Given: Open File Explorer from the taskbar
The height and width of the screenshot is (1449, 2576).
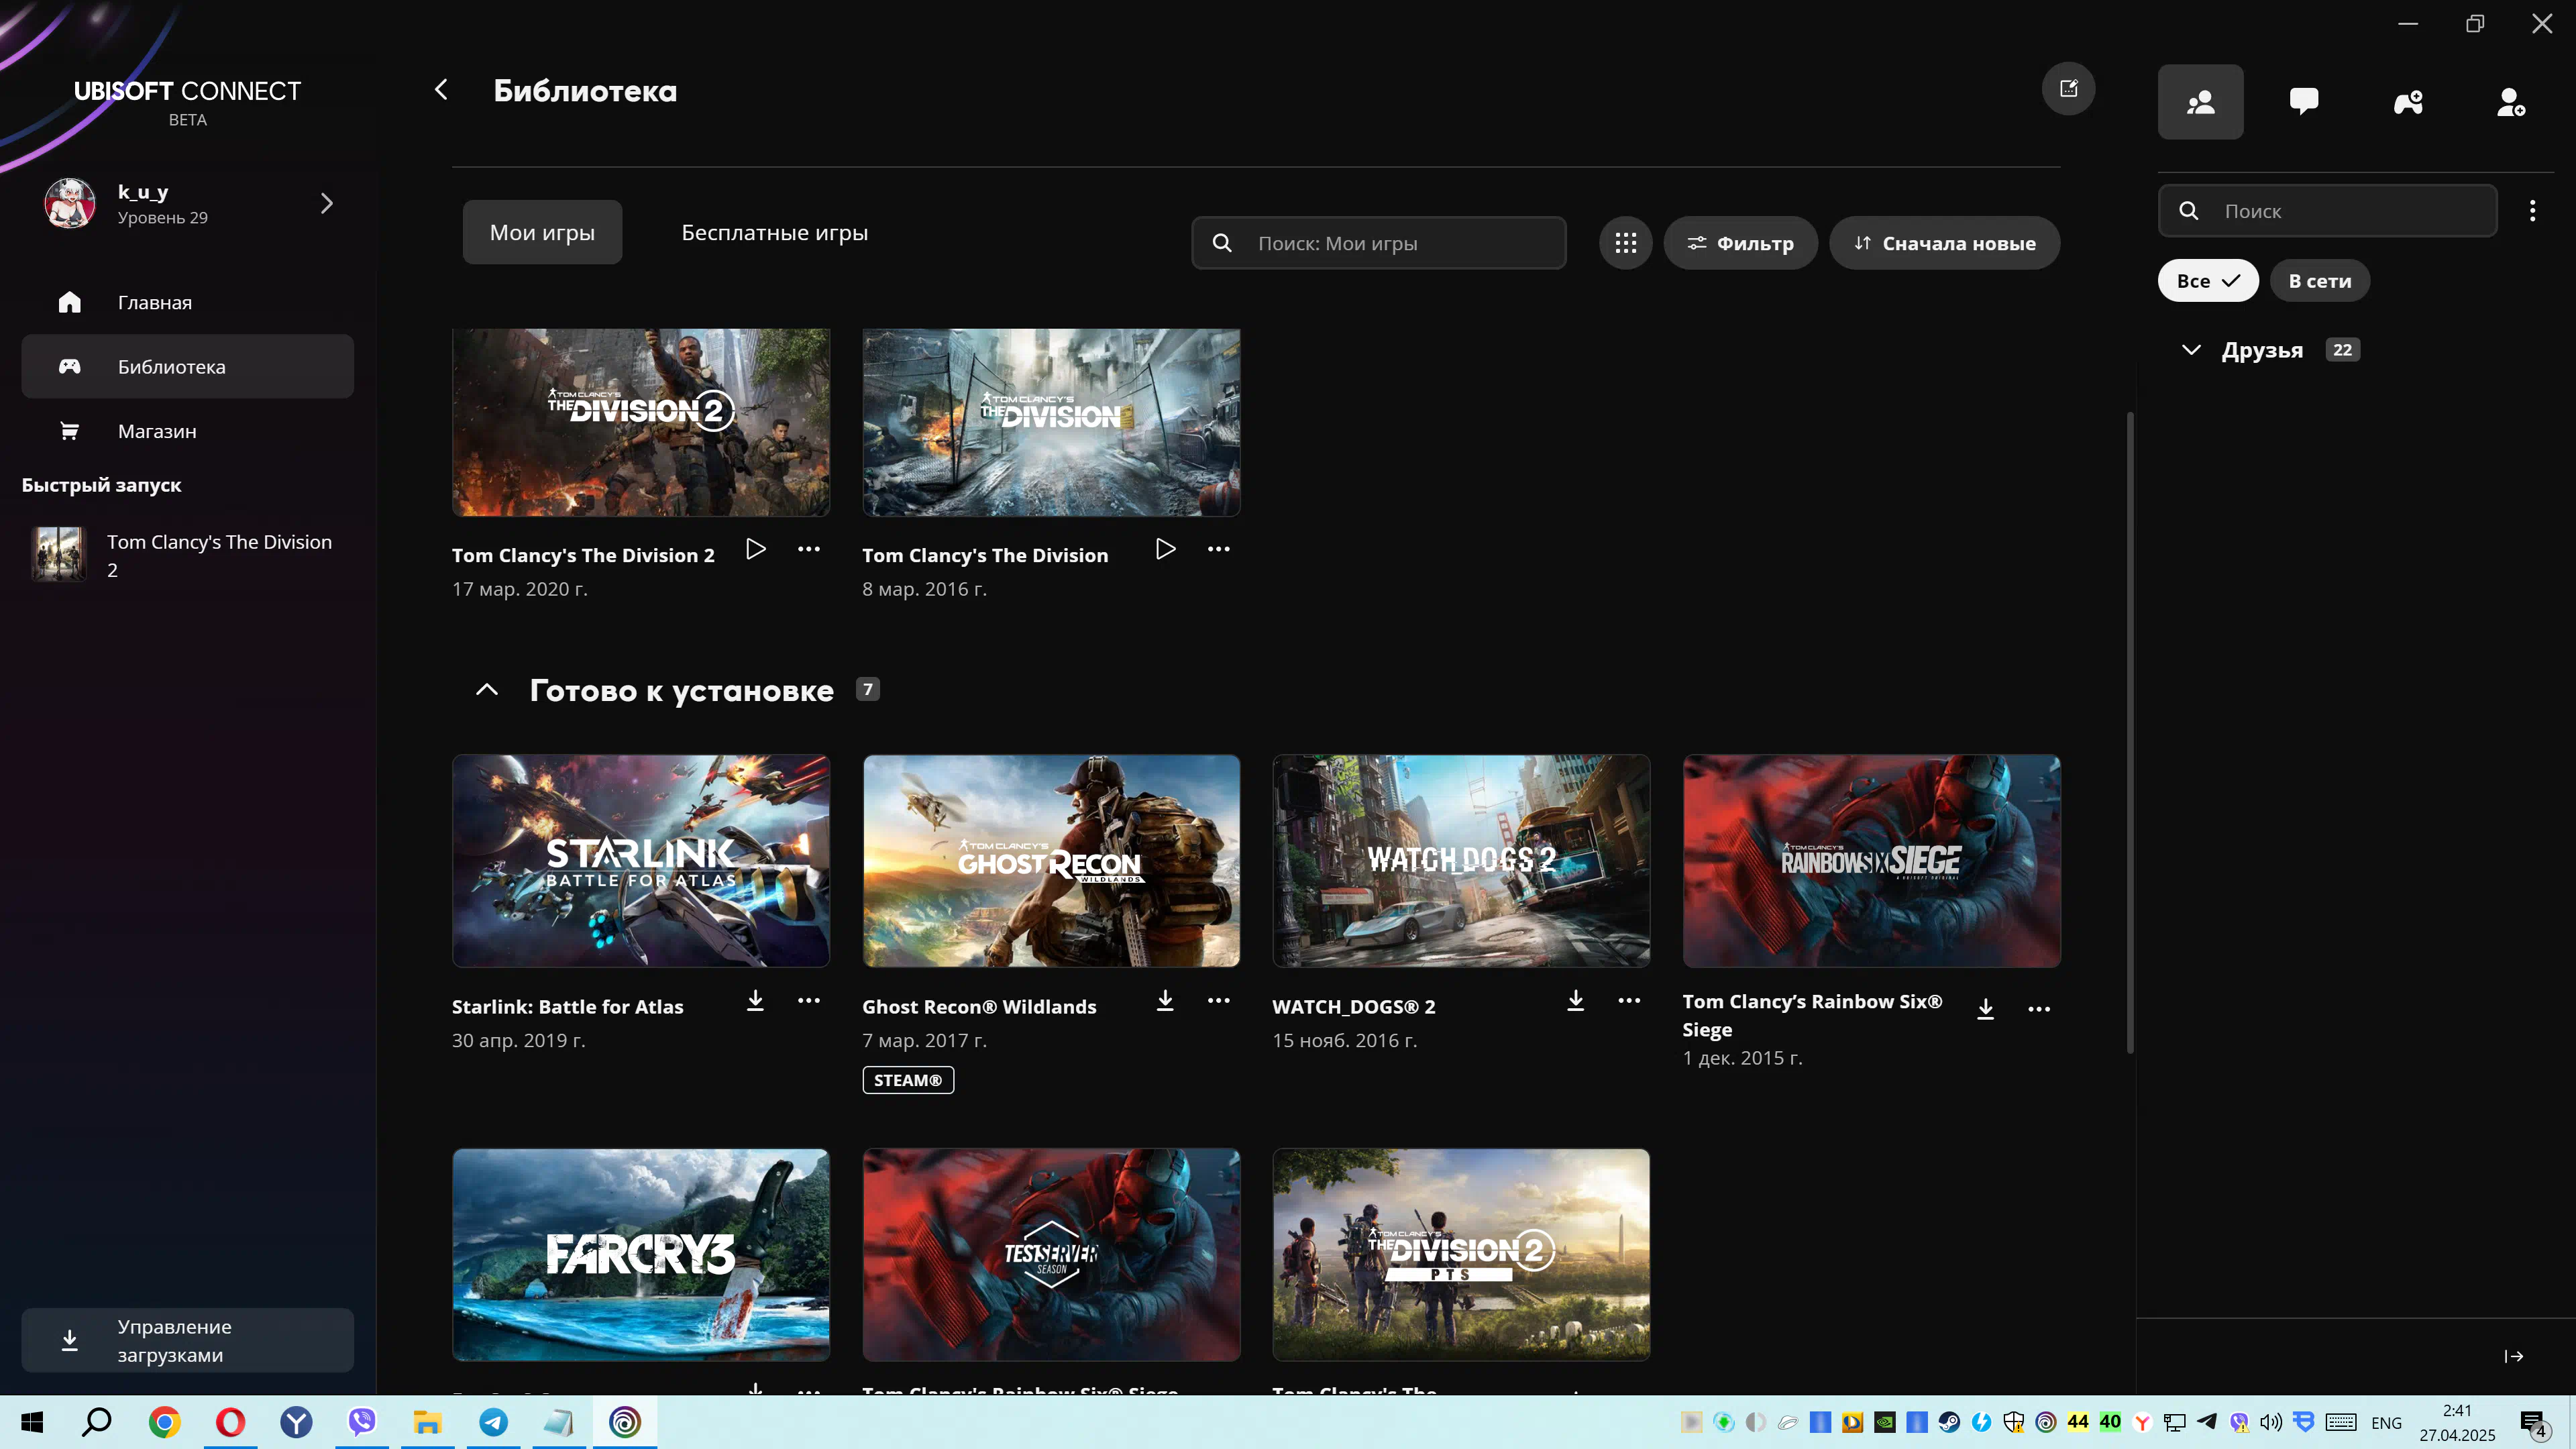Looking at the screenshot, I should coord(427,1422).
